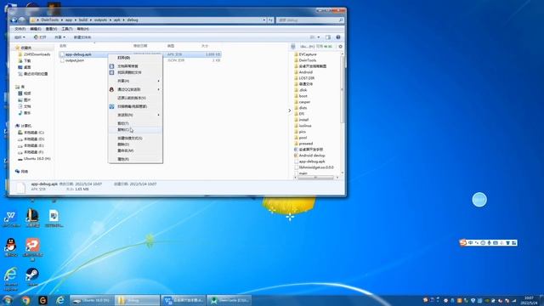Open the Internet Explorer desktop shortcut

(x=11, y=279)
